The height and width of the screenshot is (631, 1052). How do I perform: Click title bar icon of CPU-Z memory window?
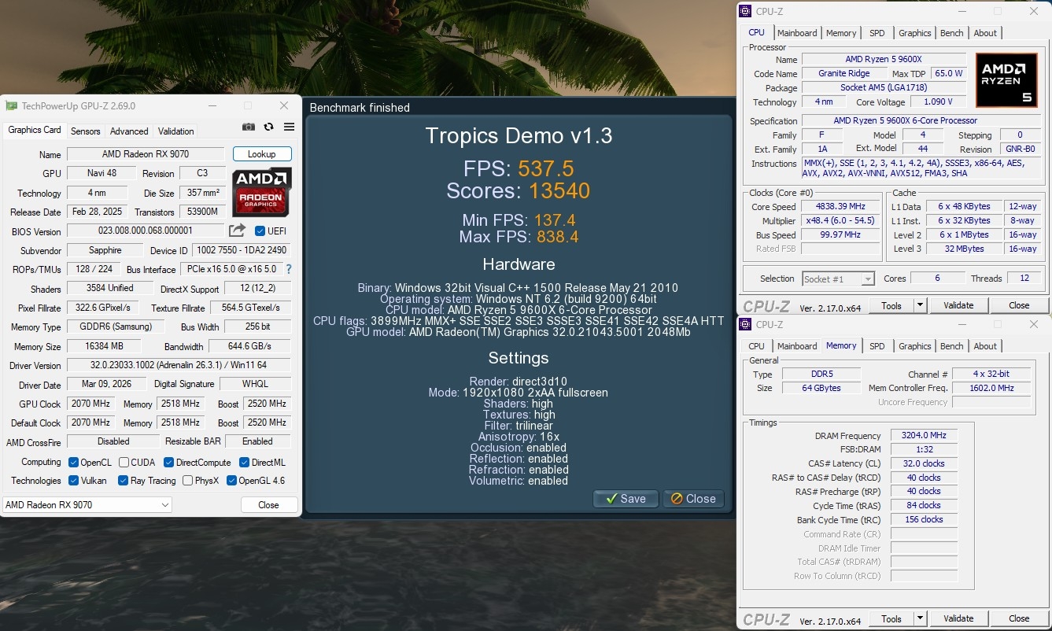tap(745, 324)
